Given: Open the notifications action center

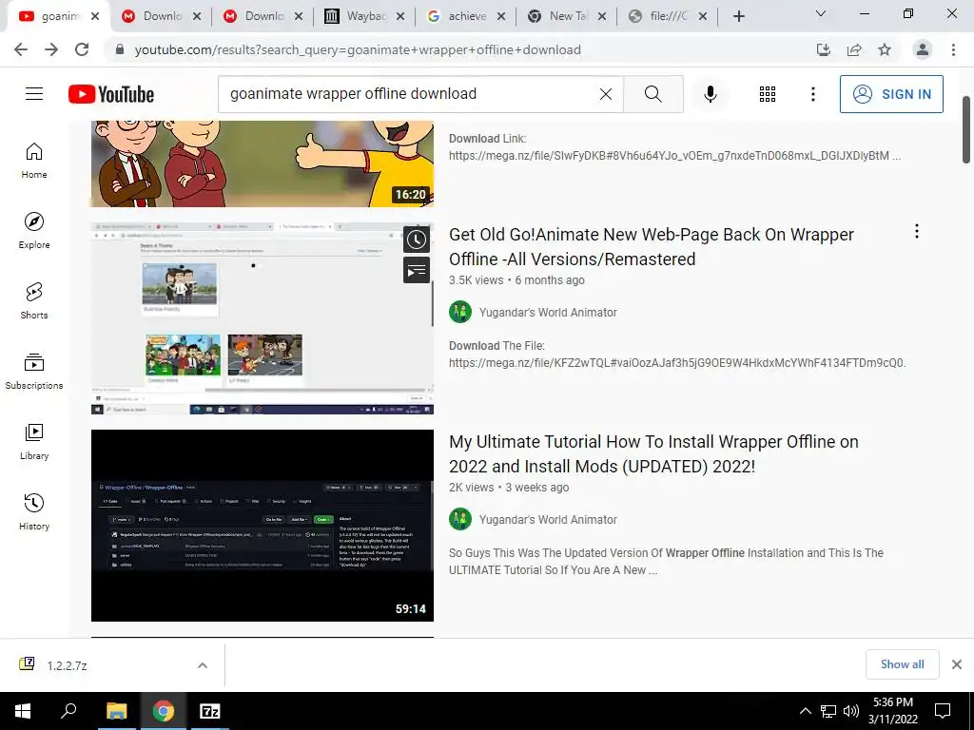Looking at the screenshot, I should tap(943, 711).
